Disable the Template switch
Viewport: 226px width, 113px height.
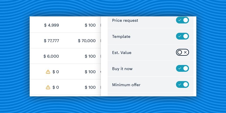[182, 36]
